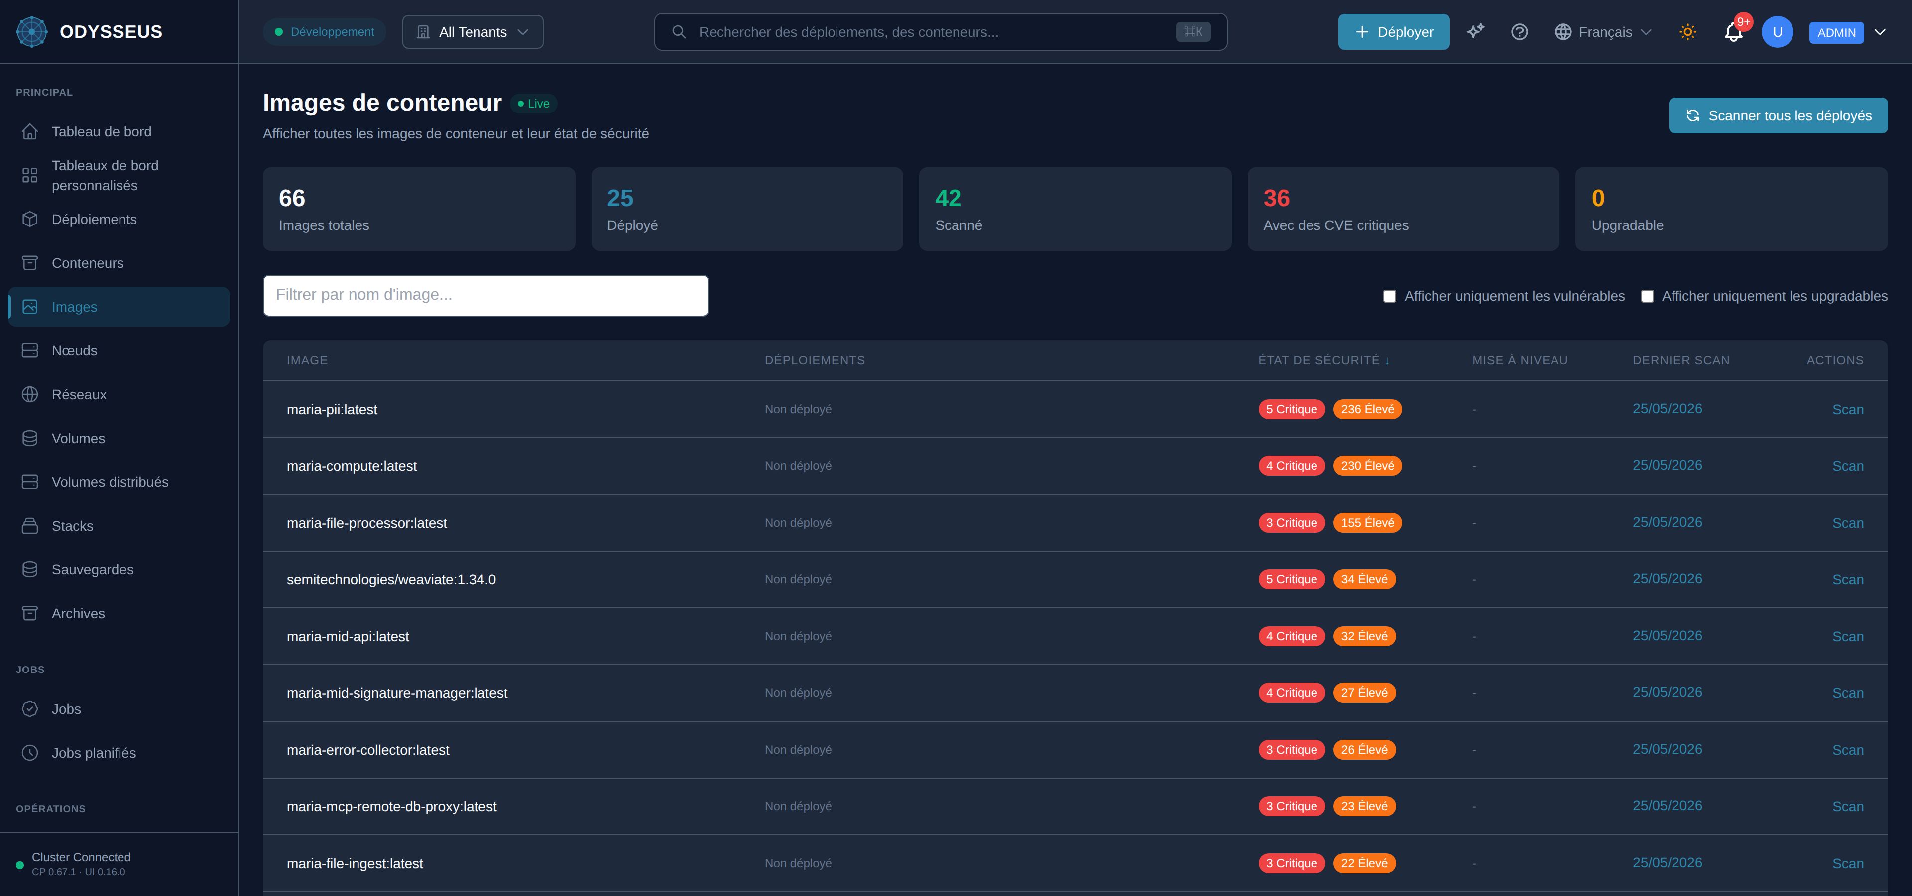Click the Jobs planifiés clock icon

click(x=30, y=752)
